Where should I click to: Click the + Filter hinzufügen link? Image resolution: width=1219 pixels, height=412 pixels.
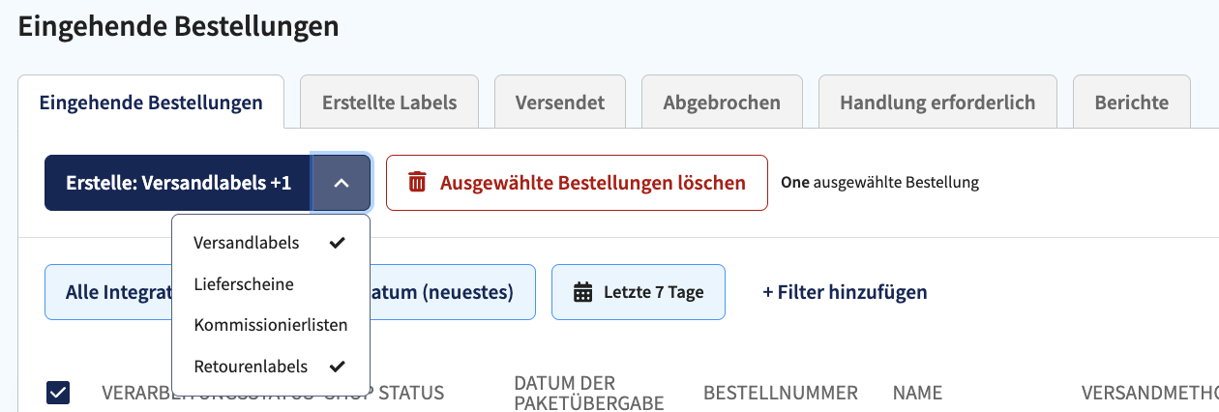pyautogui.click(x=845, y=292)
